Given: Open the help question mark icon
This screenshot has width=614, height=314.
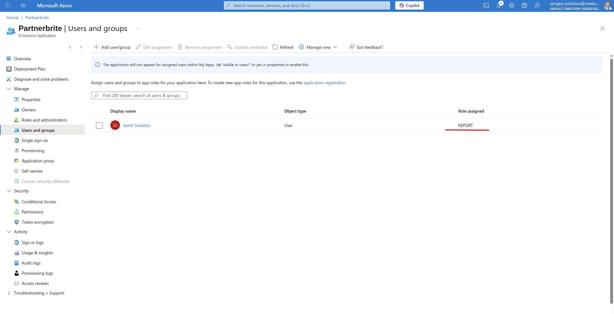Looking at the screenshot, I should tap(524, 5).
